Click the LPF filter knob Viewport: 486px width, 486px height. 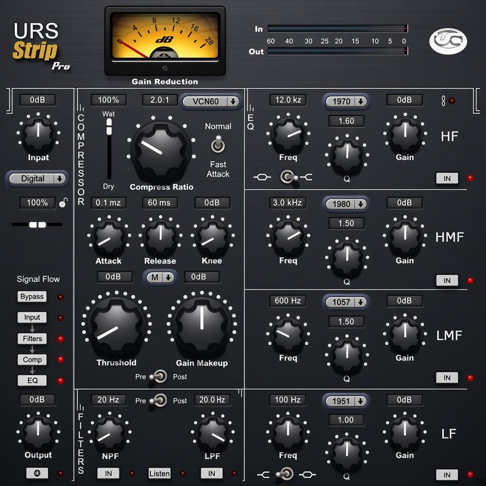coord(213,433)
